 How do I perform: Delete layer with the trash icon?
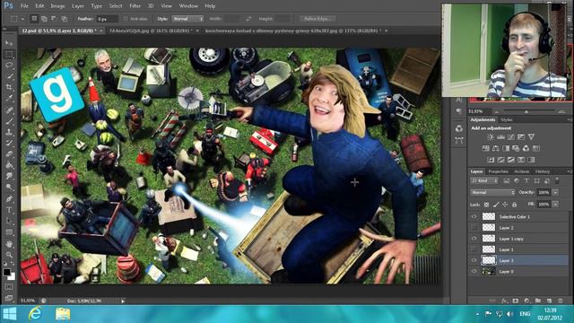tap(561, 301)
